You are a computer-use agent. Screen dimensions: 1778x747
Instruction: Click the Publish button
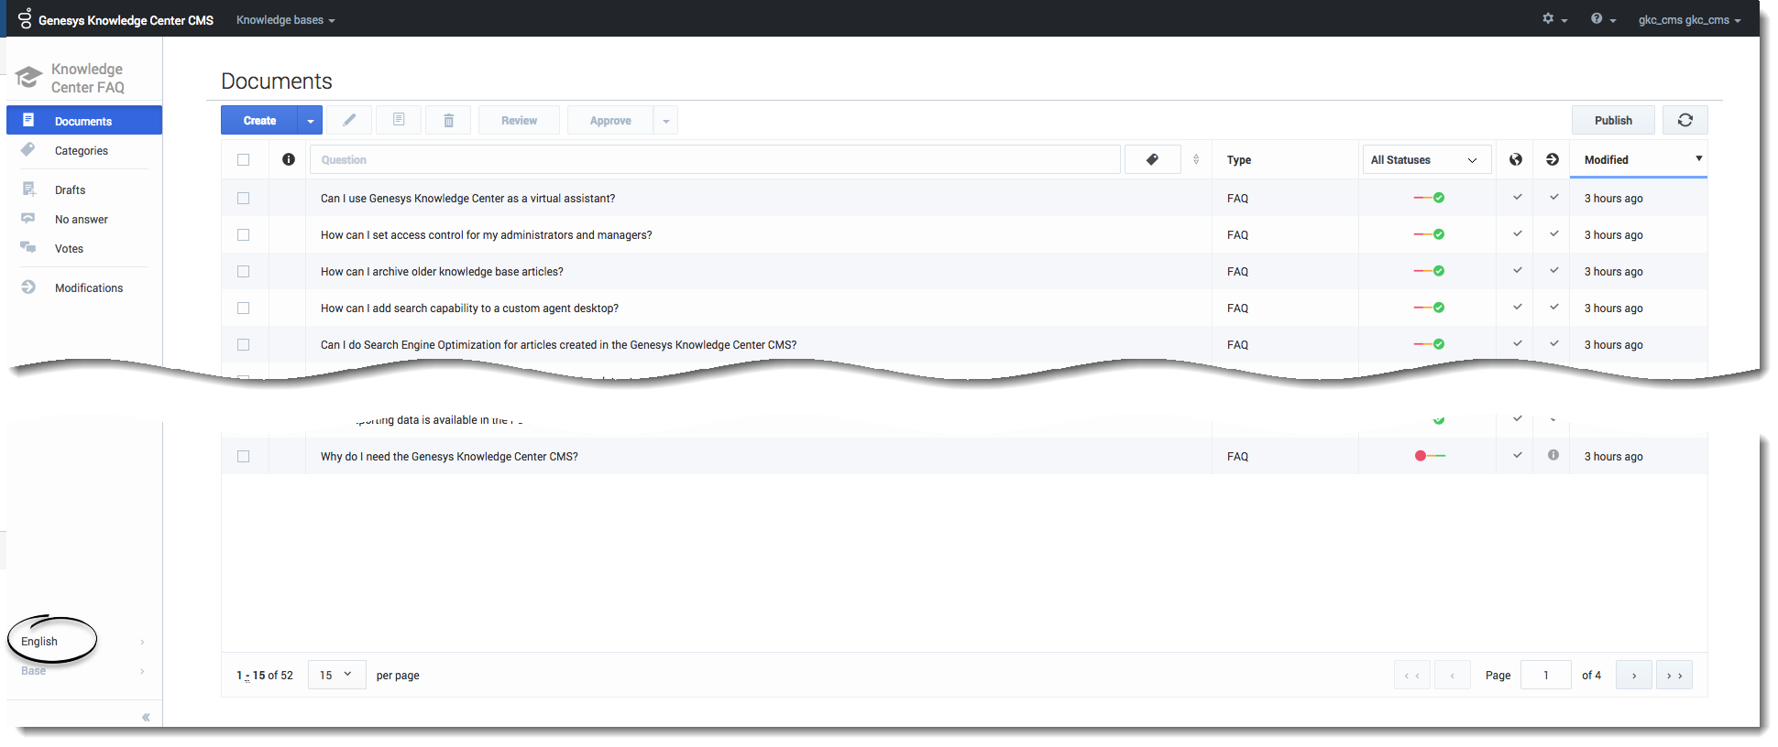[1613, 120]
